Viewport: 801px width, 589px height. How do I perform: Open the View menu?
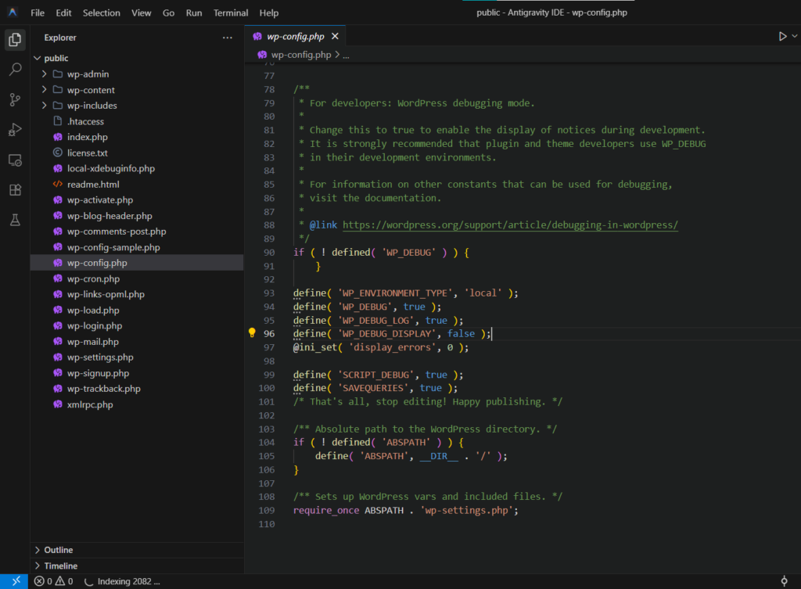(141, 13)
